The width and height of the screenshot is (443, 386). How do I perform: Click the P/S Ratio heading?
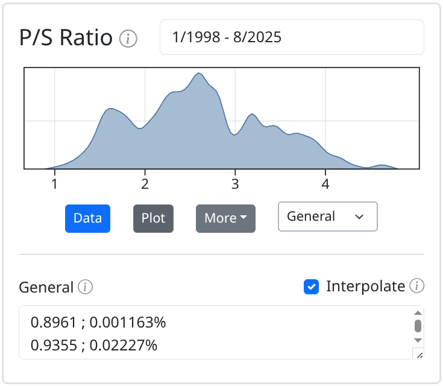pos(66,38)
